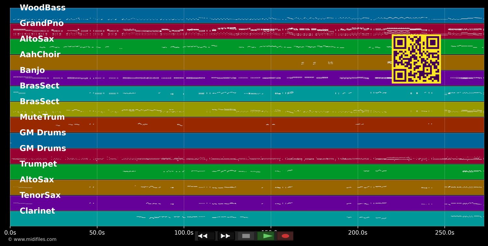Select the AahChoir track
488x246 pixels.
(x=40, y=54)
